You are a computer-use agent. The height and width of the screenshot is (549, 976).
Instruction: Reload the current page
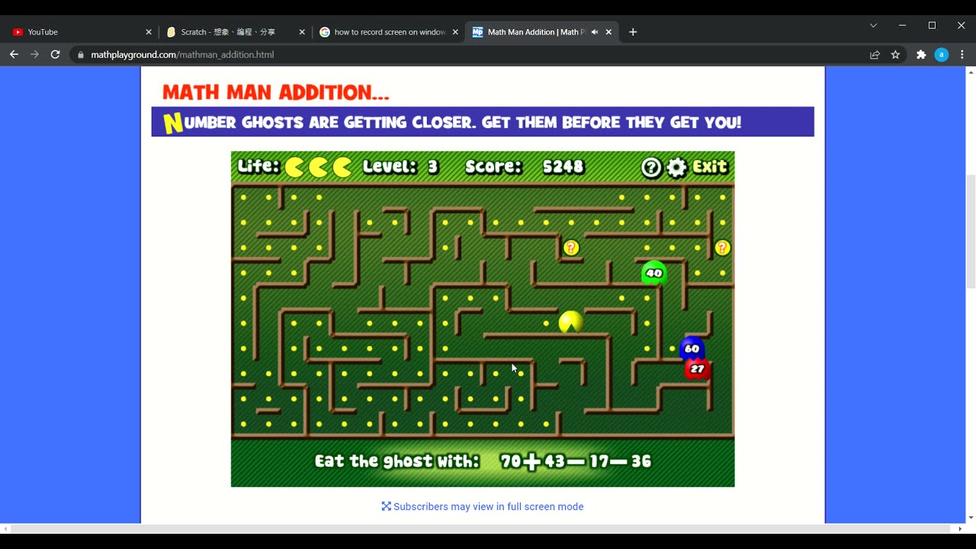(55, 55)
